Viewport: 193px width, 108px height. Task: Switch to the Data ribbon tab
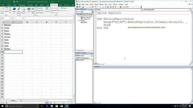[x=36, y=5]
